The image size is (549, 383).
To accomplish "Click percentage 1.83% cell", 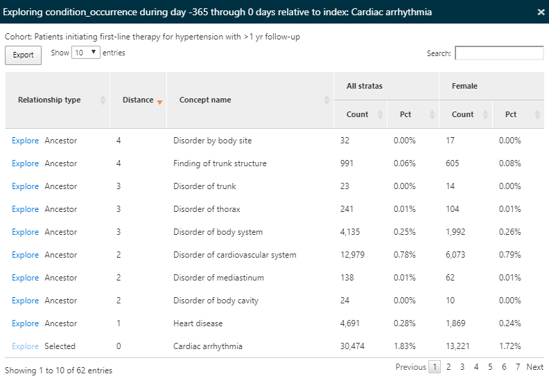I will [x=404, y=346].
